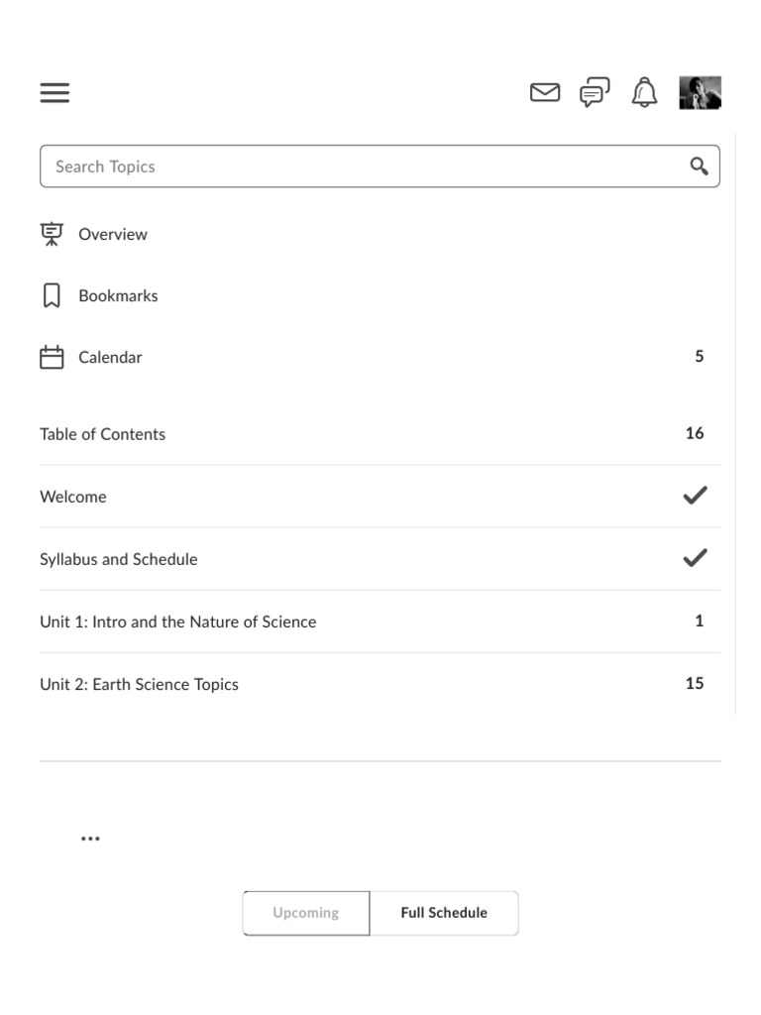Screen dimensions: 761x1015
Task: Switch to the Full Schedule tab
Action: 444,913
